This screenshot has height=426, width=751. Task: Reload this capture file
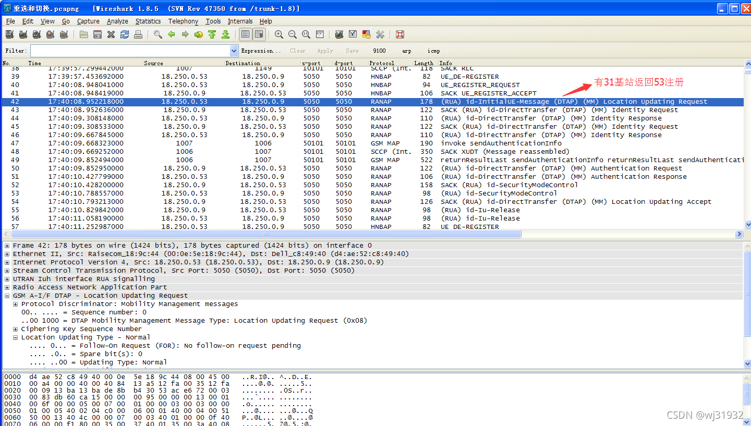point(125,34)
